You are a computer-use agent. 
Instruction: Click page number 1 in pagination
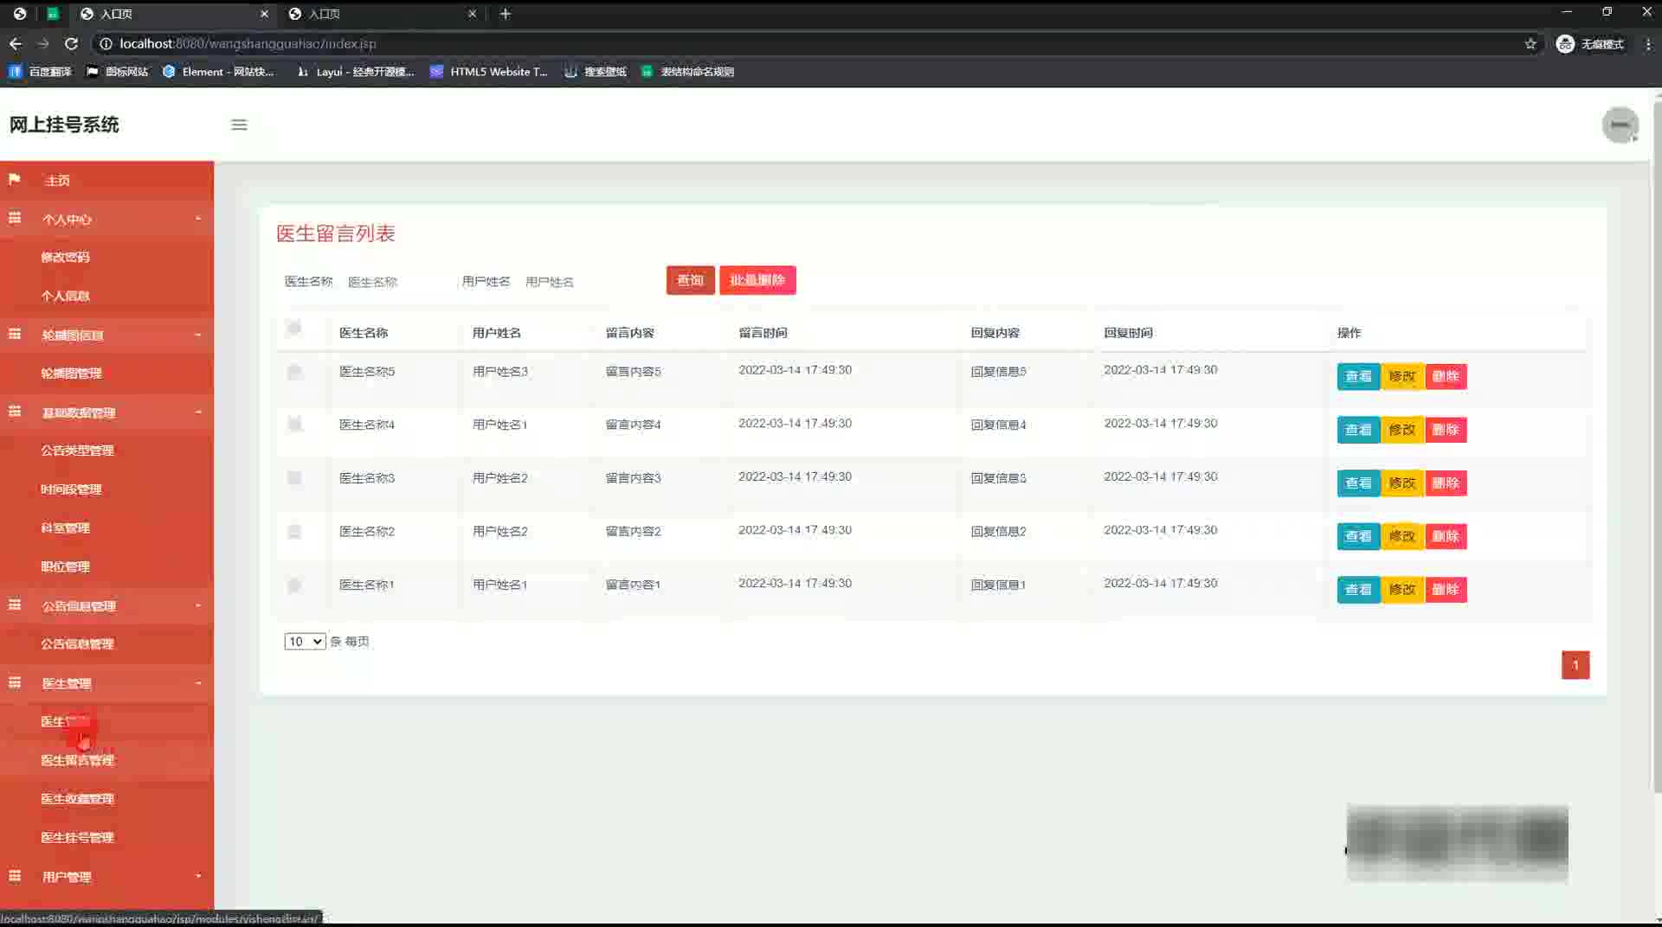point(1575,665)
